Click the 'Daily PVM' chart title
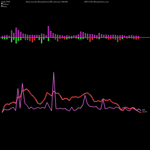 [x=6, y=2]
